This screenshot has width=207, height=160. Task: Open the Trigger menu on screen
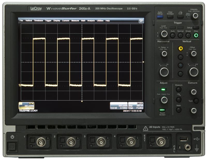point(48,20)
